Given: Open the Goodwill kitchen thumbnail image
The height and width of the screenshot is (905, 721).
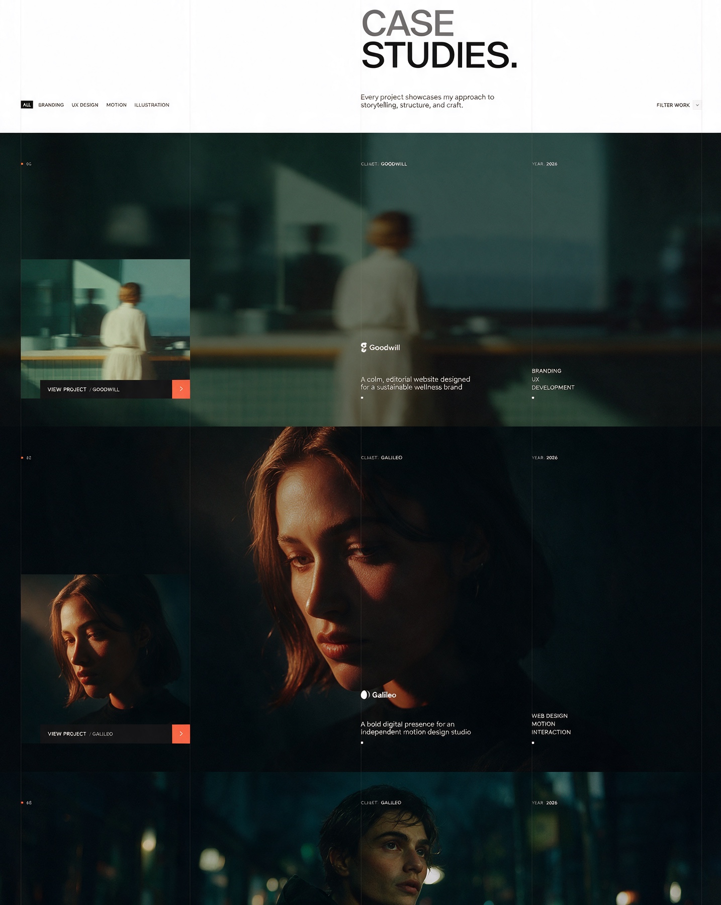Looking at the screenshot, I should coord(106,319).
